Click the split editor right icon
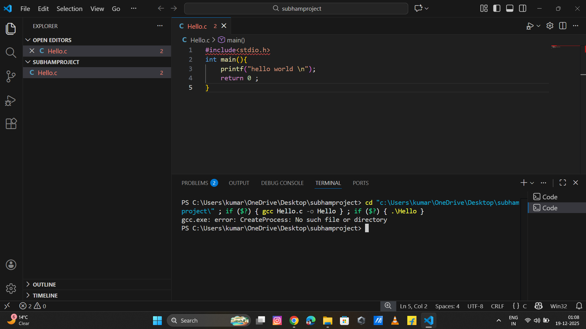This screenshot has width=586, height=329. 562,26
